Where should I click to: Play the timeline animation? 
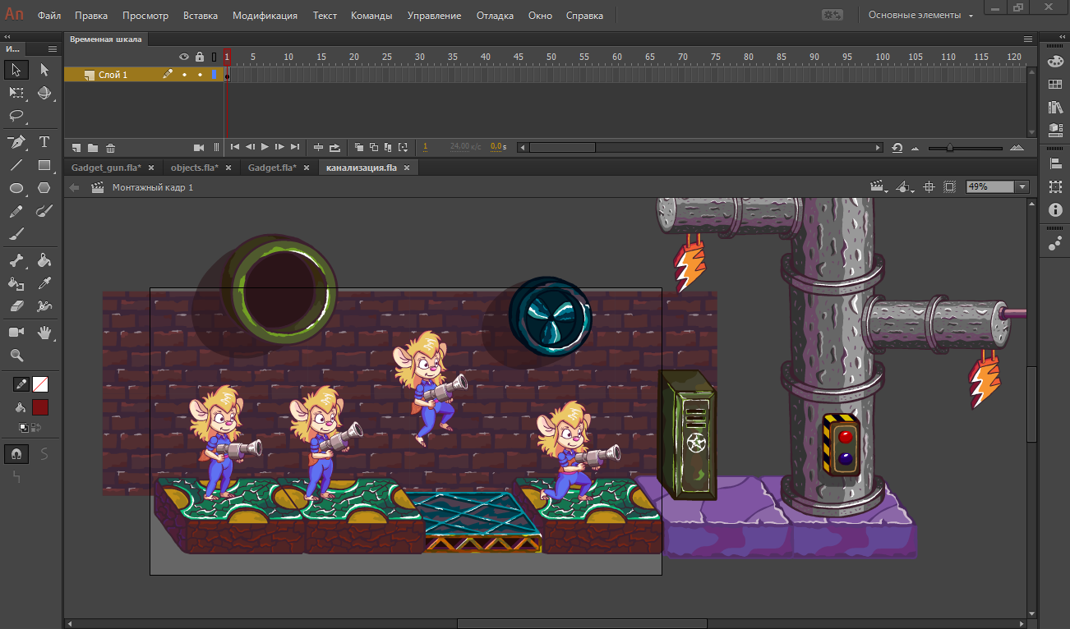pos(265,147)
